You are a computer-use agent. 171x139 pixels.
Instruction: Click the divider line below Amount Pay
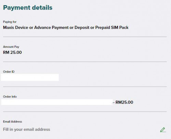[x=85, y=62]
